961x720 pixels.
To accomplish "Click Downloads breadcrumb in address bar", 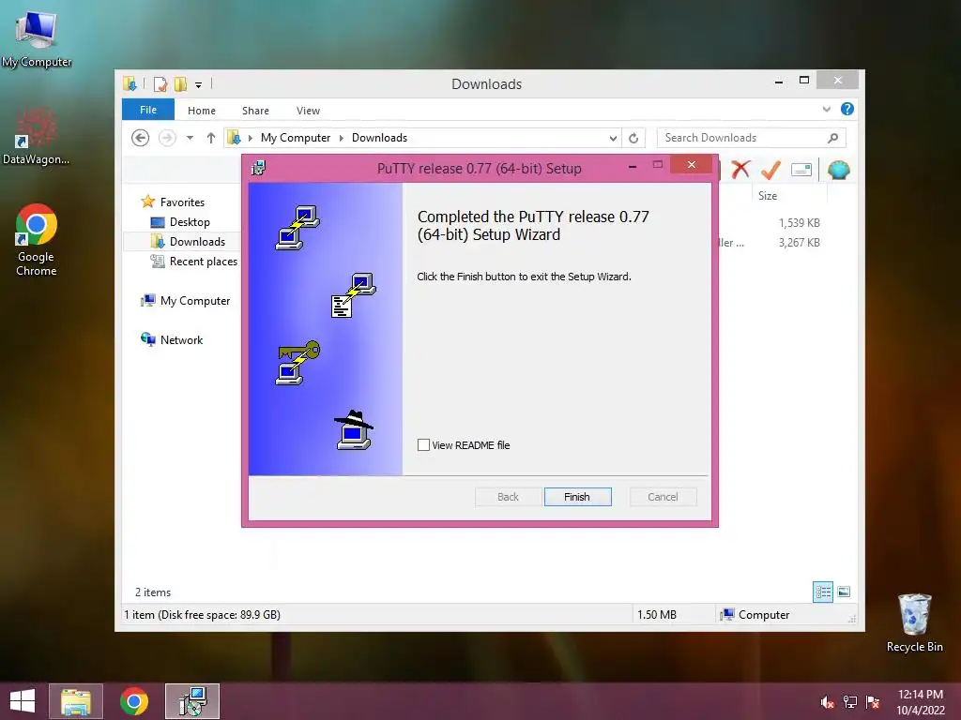I will pyautogui.click(x=379, y=138).
